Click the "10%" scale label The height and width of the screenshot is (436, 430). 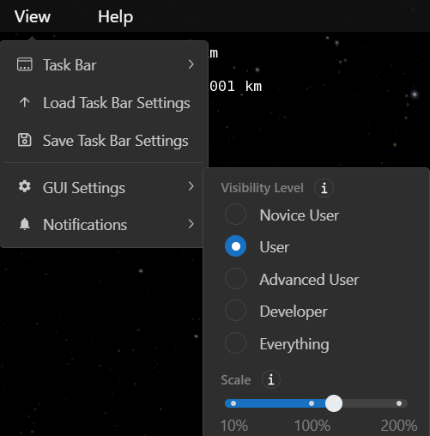(x=234, y=426)
